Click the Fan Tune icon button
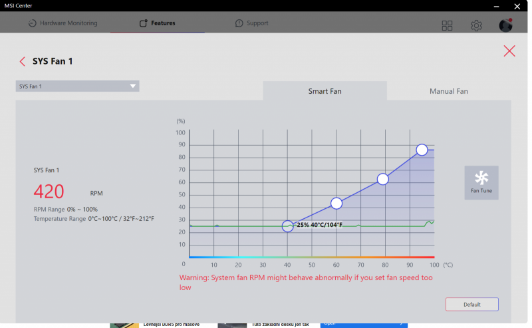Image resolution: width=532 pixels, height=328 pixels. click(481, 183)
